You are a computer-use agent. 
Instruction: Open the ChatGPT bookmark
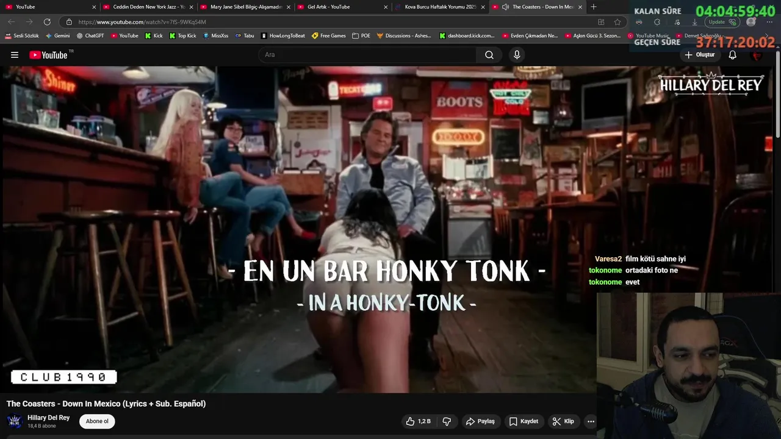[90, 36]
